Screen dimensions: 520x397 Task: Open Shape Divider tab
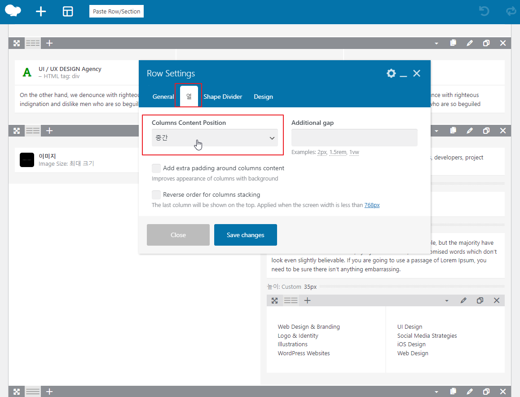pyautogui.click(x=223, y=97)
